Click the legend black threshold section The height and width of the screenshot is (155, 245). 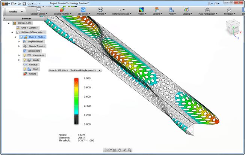click(x=76, y=119)
